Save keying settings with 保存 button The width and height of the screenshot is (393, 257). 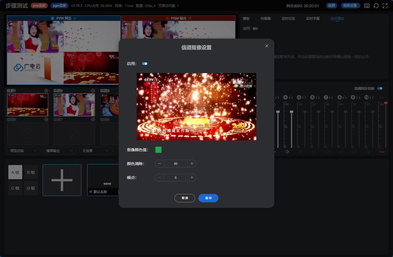pyautogui.click(x=208, y=198)
